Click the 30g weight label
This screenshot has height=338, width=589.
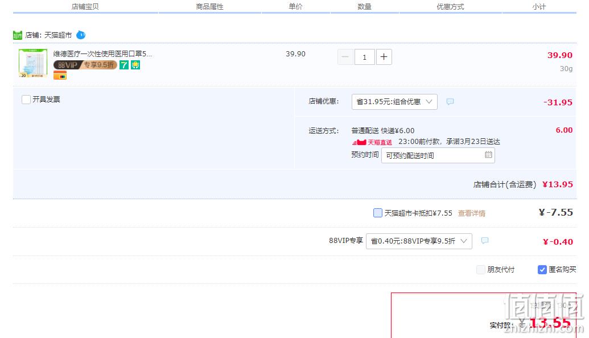(566, 69)
